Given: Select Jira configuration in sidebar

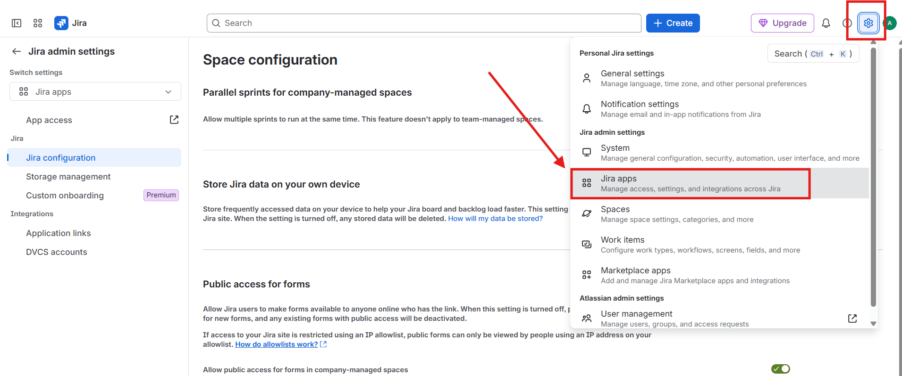Looking at the screenshot, I should coord(94,157).
